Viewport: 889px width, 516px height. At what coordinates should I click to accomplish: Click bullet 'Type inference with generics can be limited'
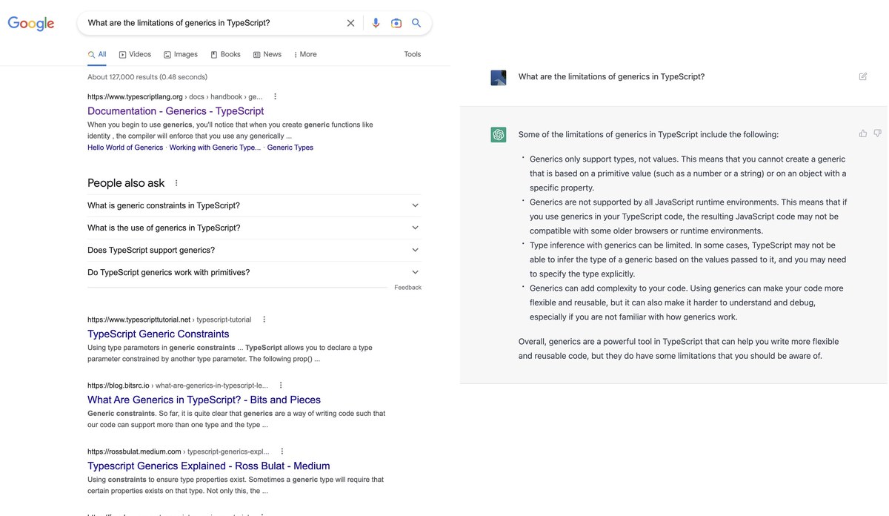click(687, 259)
